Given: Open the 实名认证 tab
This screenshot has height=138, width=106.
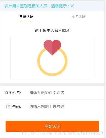Looking at the screenshot, I should point(78,17).
